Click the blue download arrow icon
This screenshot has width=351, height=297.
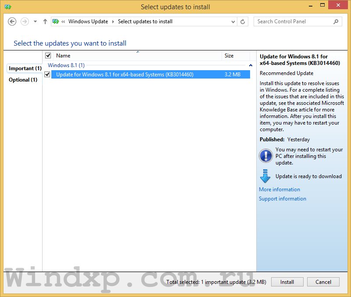click(x=265, y=176)
